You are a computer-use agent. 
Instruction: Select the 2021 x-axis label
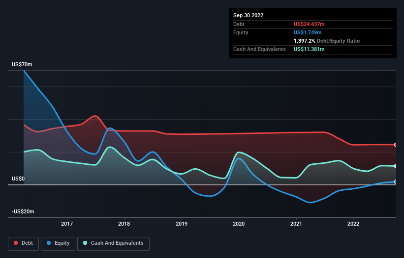(x=296, y=224)
